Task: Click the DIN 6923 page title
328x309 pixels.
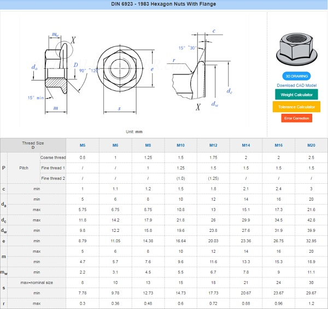Action: 164,4
